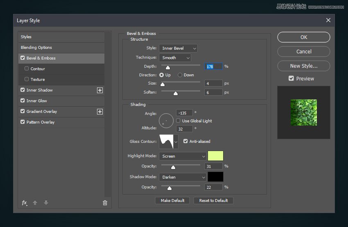The height and width of the screenshot is (227, 348).
Task: Click the angle dial control
Action: pos(166,120)
